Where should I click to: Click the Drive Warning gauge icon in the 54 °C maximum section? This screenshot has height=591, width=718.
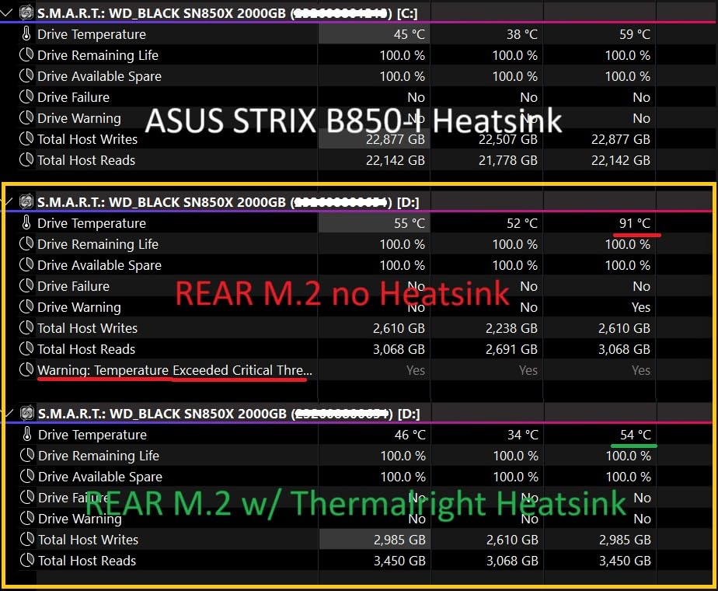tap(27, 518)
